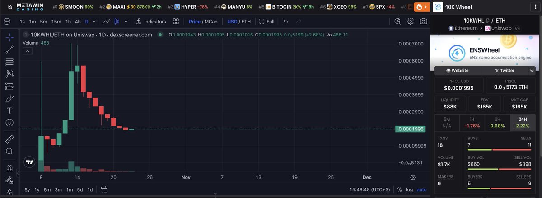Select the 6m date range

click(47, 189)
